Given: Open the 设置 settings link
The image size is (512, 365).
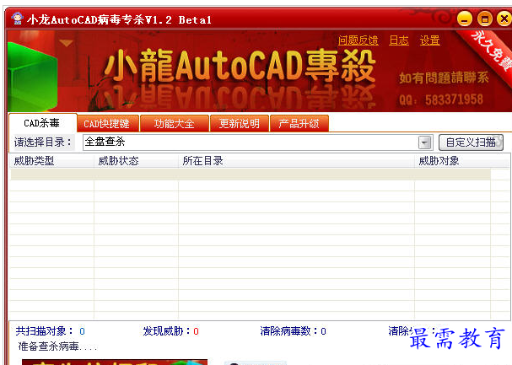Looking at the screenshot, I should (x=429, y=40).
